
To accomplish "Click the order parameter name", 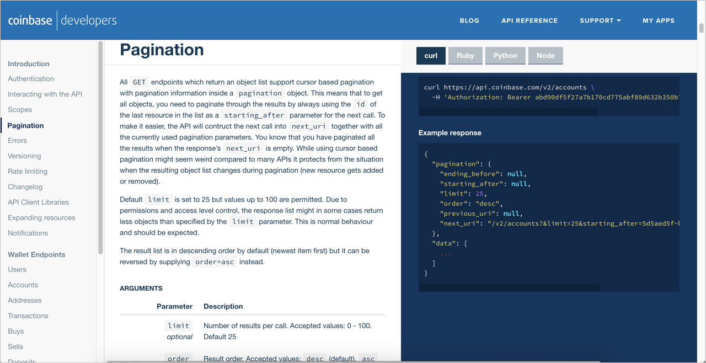I will (x=179, y=359).
